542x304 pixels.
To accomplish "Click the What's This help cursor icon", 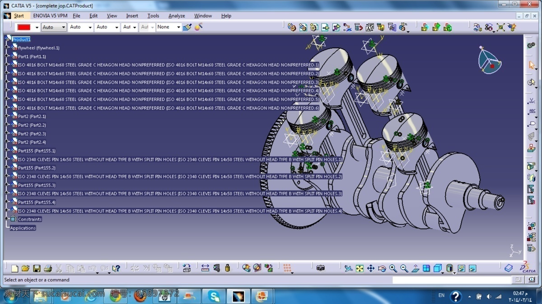I will click(116, 268).
